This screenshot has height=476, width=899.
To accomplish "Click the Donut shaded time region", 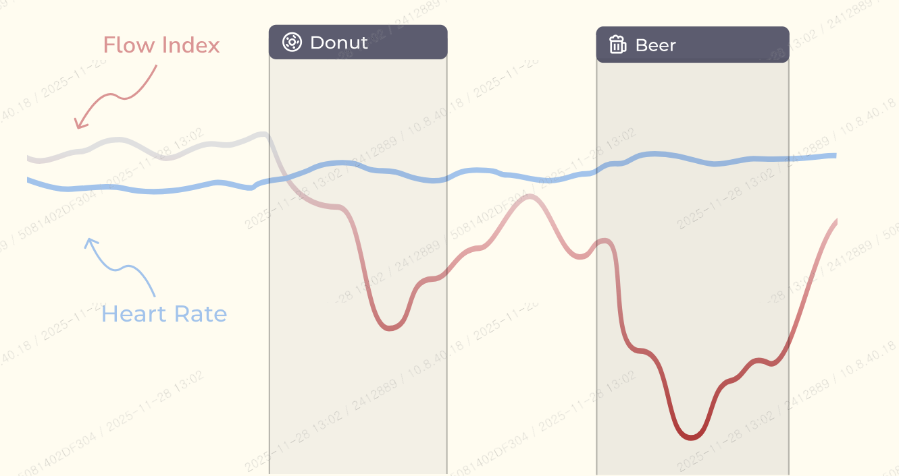I will [x=358, y=266].
